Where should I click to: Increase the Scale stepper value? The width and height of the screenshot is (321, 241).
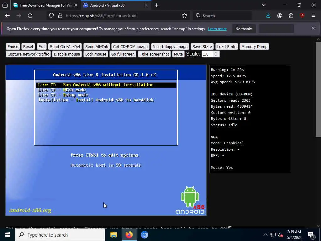[216, 53]
